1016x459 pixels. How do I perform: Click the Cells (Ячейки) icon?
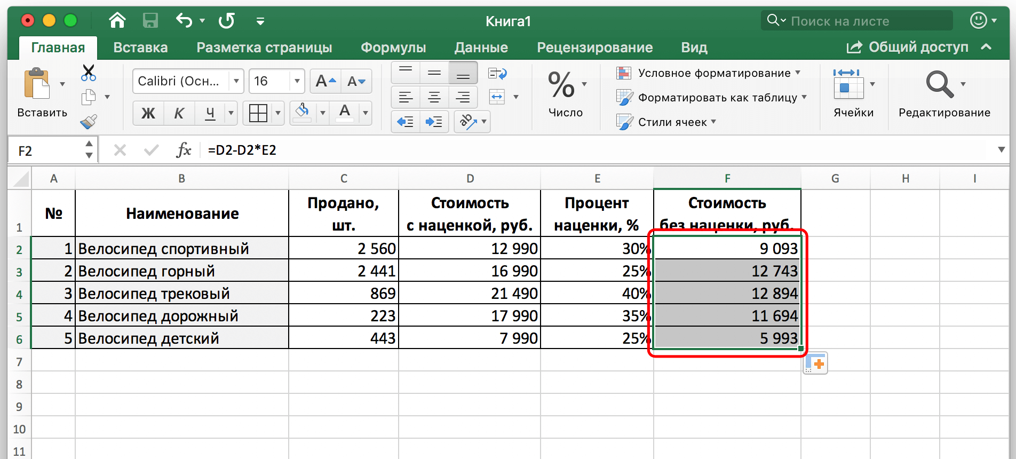tap(848, 84)
